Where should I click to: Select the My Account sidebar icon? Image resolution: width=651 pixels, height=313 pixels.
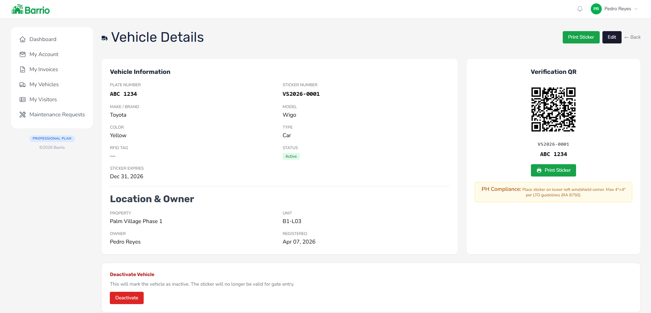coord(23,54)
